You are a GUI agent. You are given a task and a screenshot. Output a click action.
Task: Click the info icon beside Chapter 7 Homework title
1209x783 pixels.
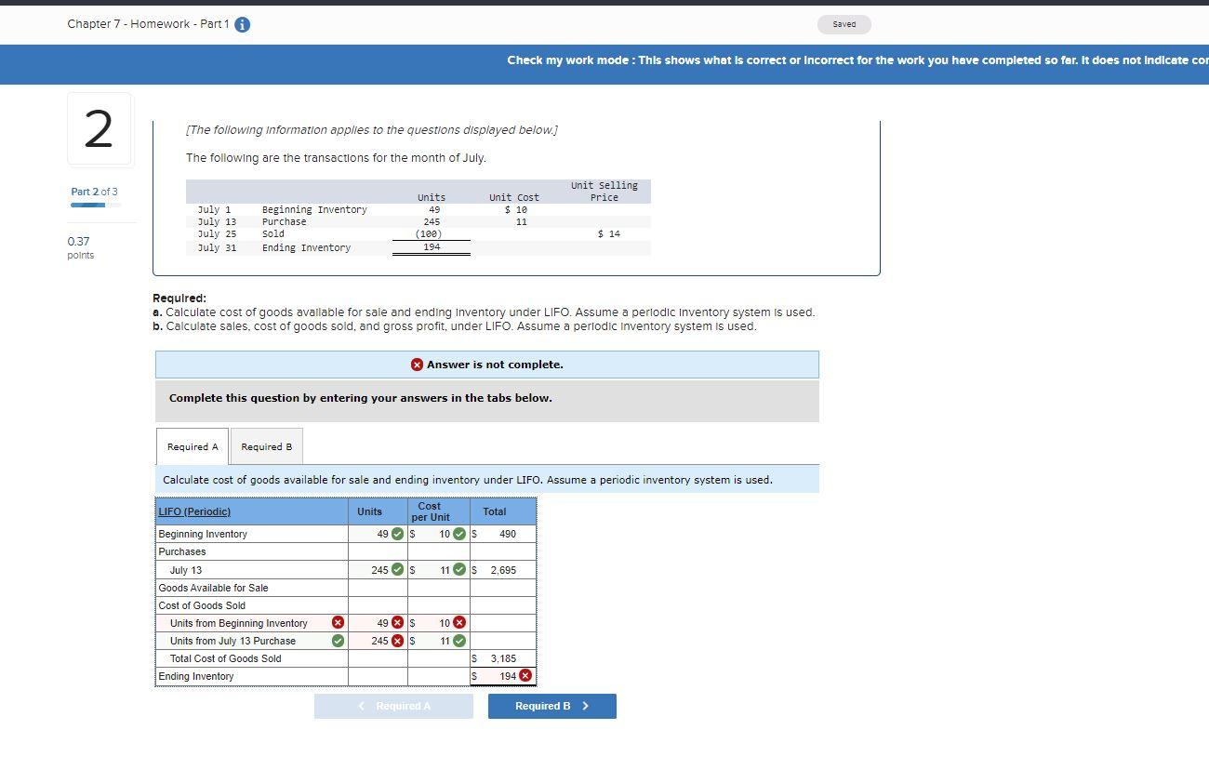coord(242,24)
